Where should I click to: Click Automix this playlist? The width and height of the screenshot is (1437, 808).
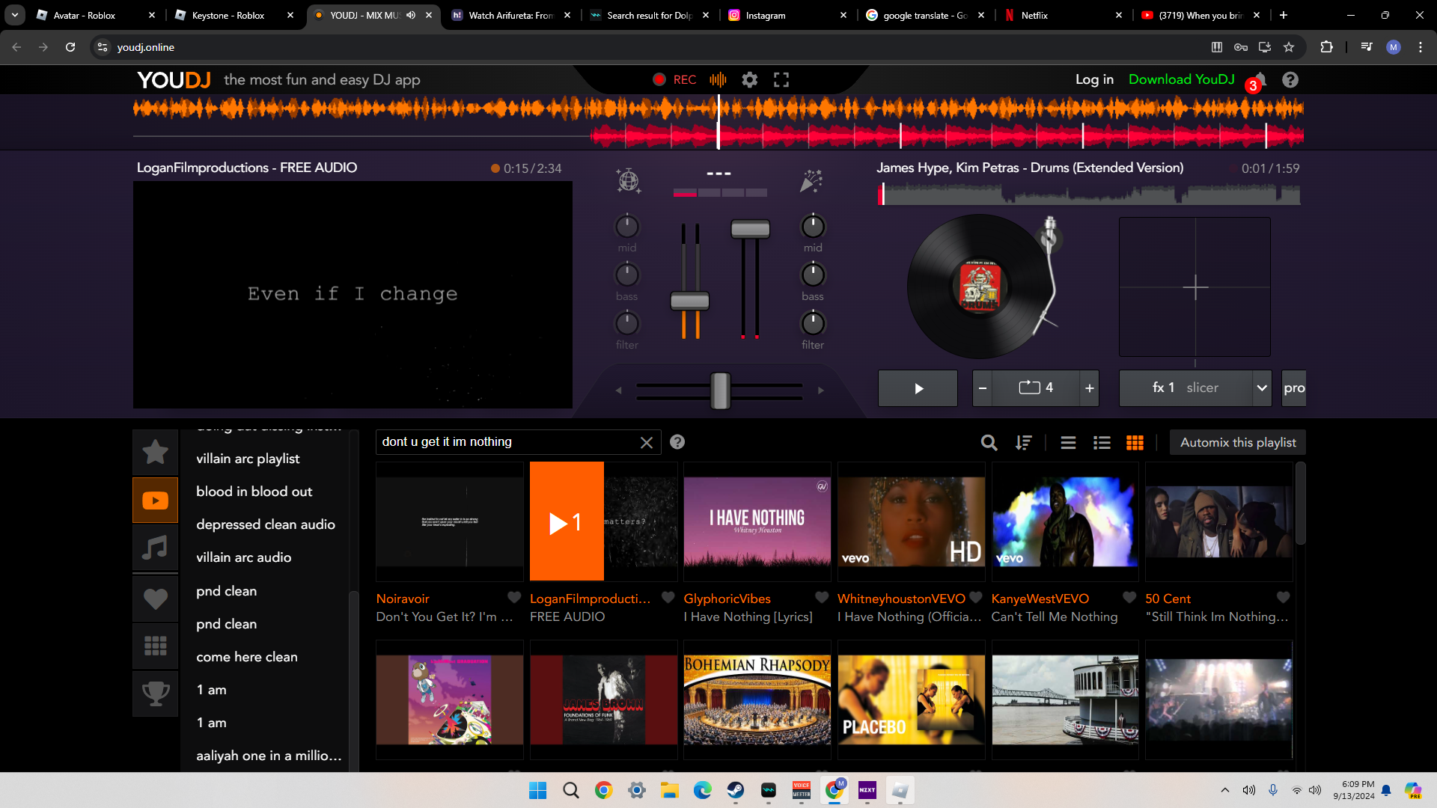click(1238, 443)
